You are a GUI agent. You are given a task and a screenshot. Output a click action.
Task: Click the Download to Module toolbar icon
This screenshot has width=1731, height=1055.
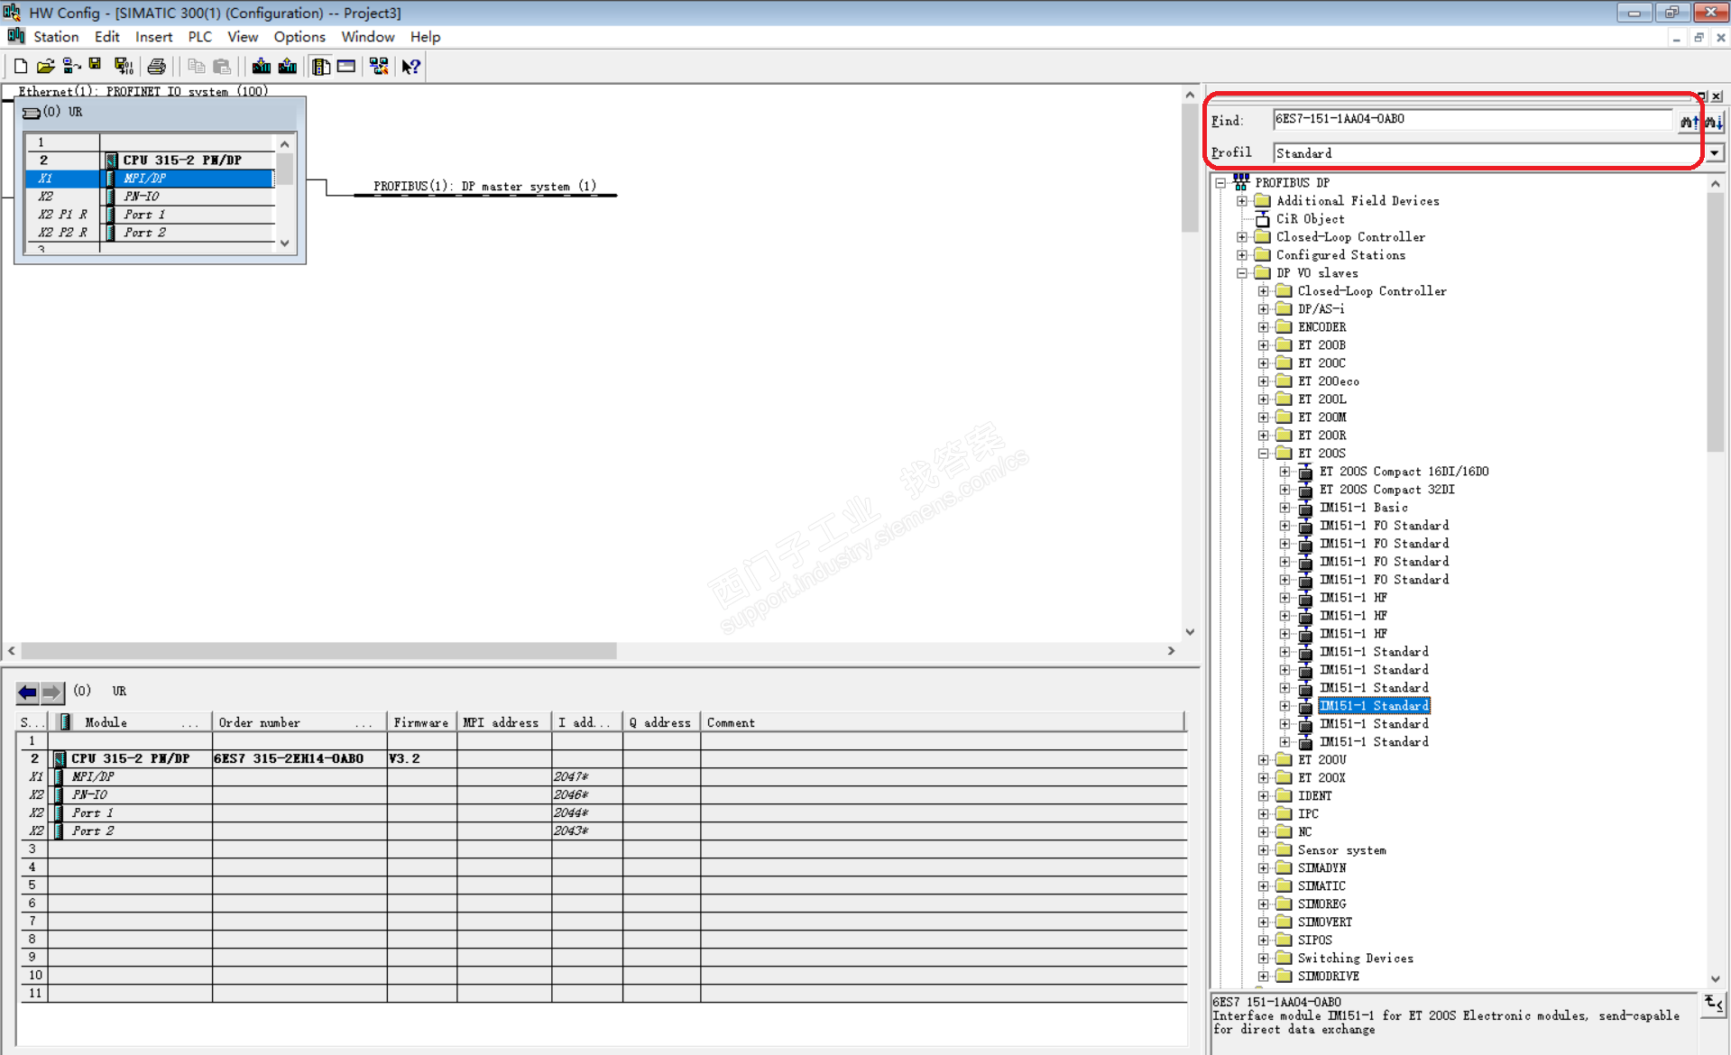coord(262,66)
